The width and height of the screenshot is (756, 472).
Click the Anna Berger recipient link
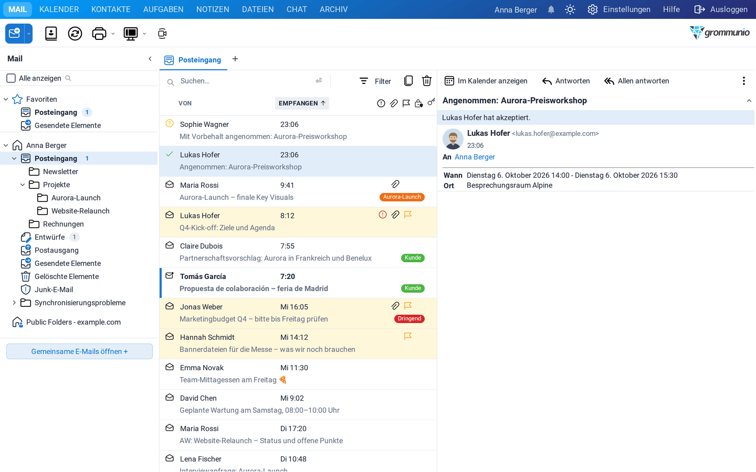pyautogui.click(x=475, y=157)
